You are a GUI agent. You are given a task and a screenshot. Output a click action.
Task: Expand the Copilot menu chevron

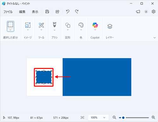(x=95, y=30)
